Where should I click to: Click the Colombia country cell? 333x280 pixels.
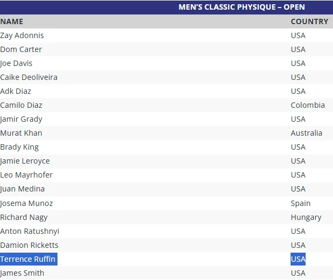pyautogui.click(x=308, y=105)
